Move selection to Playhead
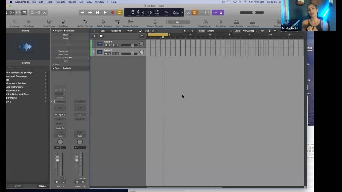This screenshot has height=192, width=342. (155, 23)
